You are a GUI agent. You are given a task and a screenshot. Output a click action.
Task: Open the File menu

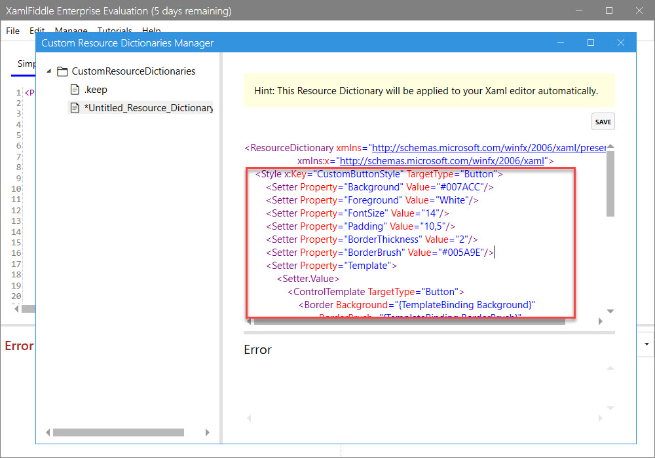coord(12,31)
